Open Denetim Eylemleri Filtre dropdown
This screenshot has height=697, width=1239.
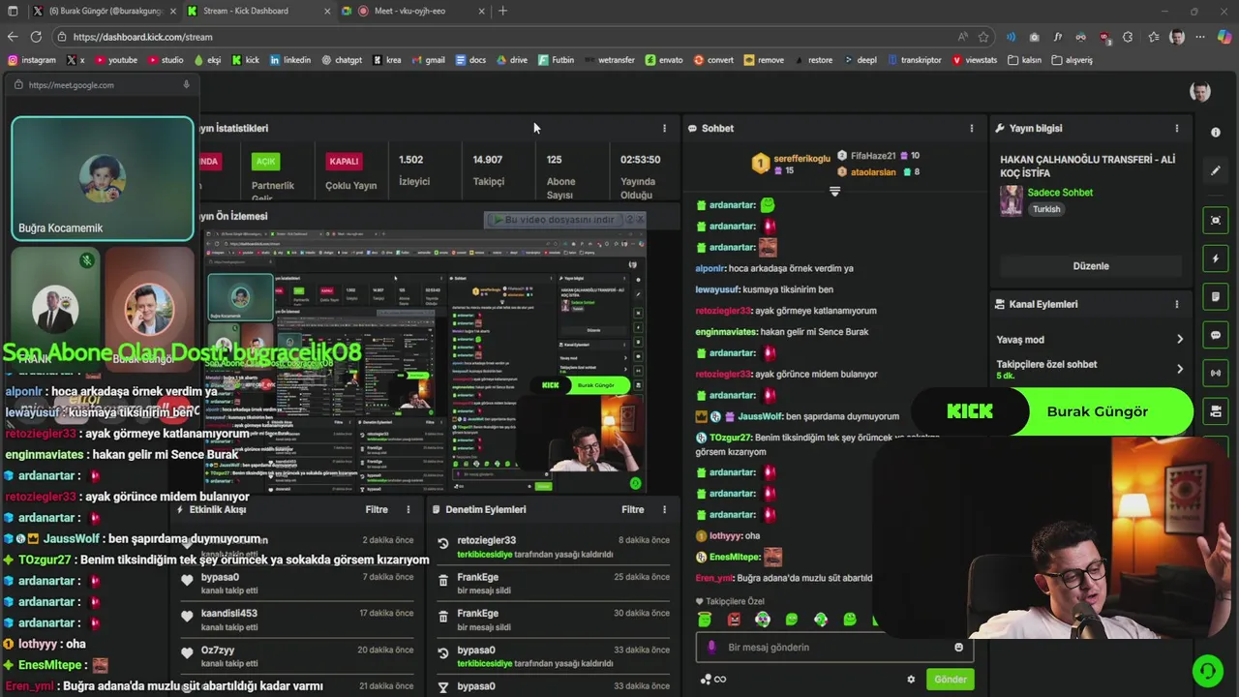pos(633,509)
